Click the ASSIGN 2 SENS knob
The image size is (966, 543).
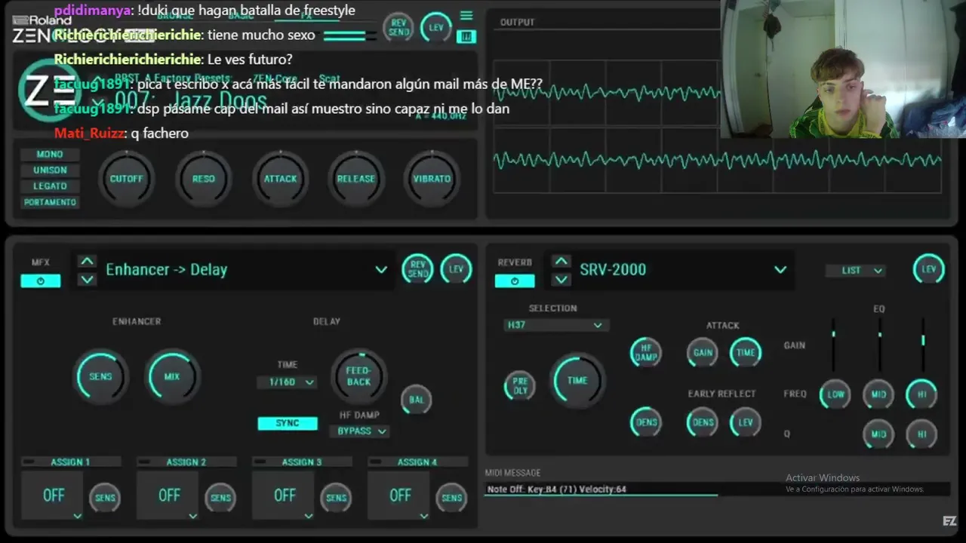[220, 498]
